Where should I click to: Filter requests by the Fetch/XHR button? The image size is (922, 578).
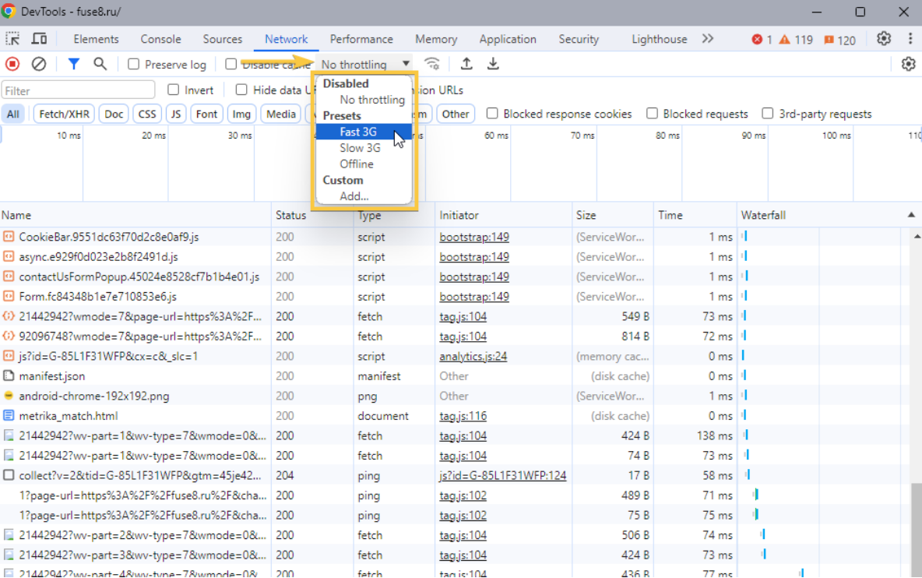[64, 114]
